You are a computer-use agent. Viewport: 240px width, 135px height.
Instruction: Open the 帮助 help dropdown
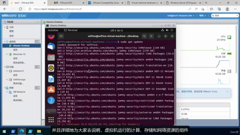(x=202, y=16)
